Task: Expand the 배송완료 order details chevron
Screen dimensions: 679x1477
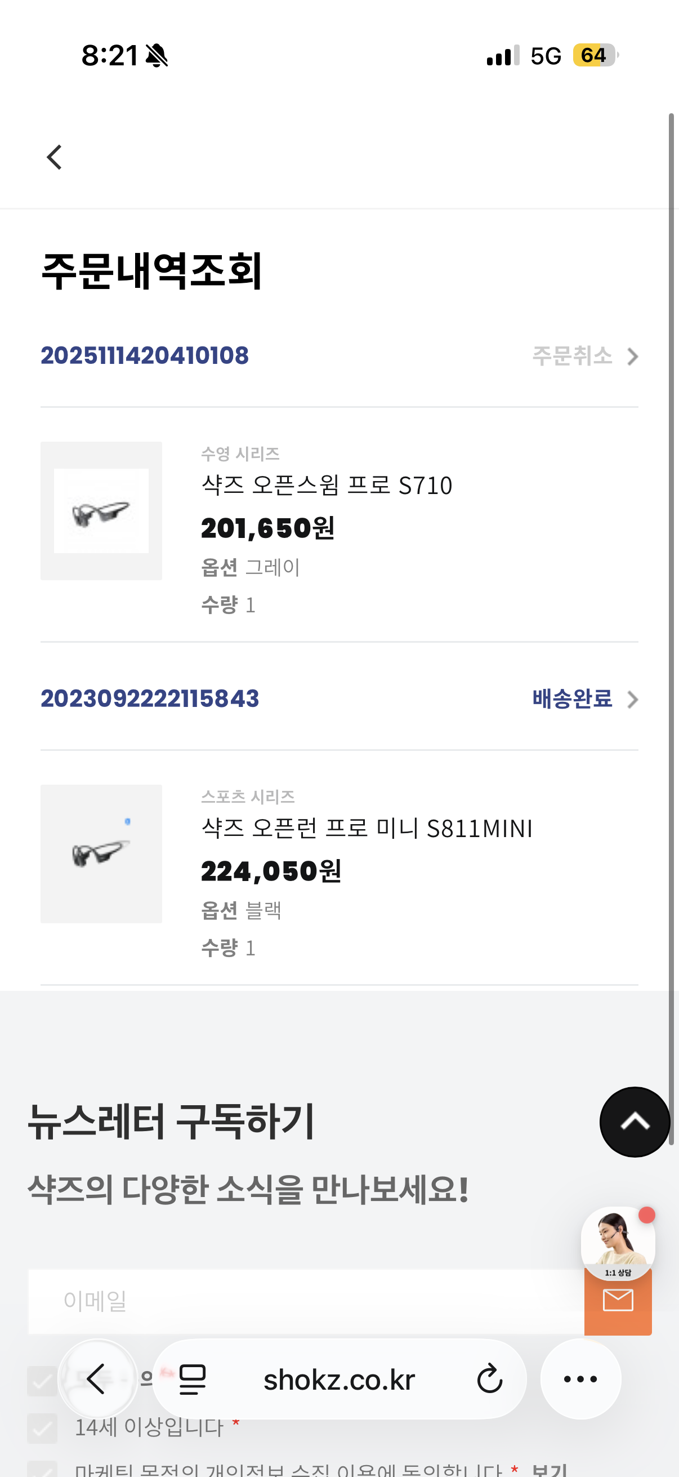Action: coord(632,700)
